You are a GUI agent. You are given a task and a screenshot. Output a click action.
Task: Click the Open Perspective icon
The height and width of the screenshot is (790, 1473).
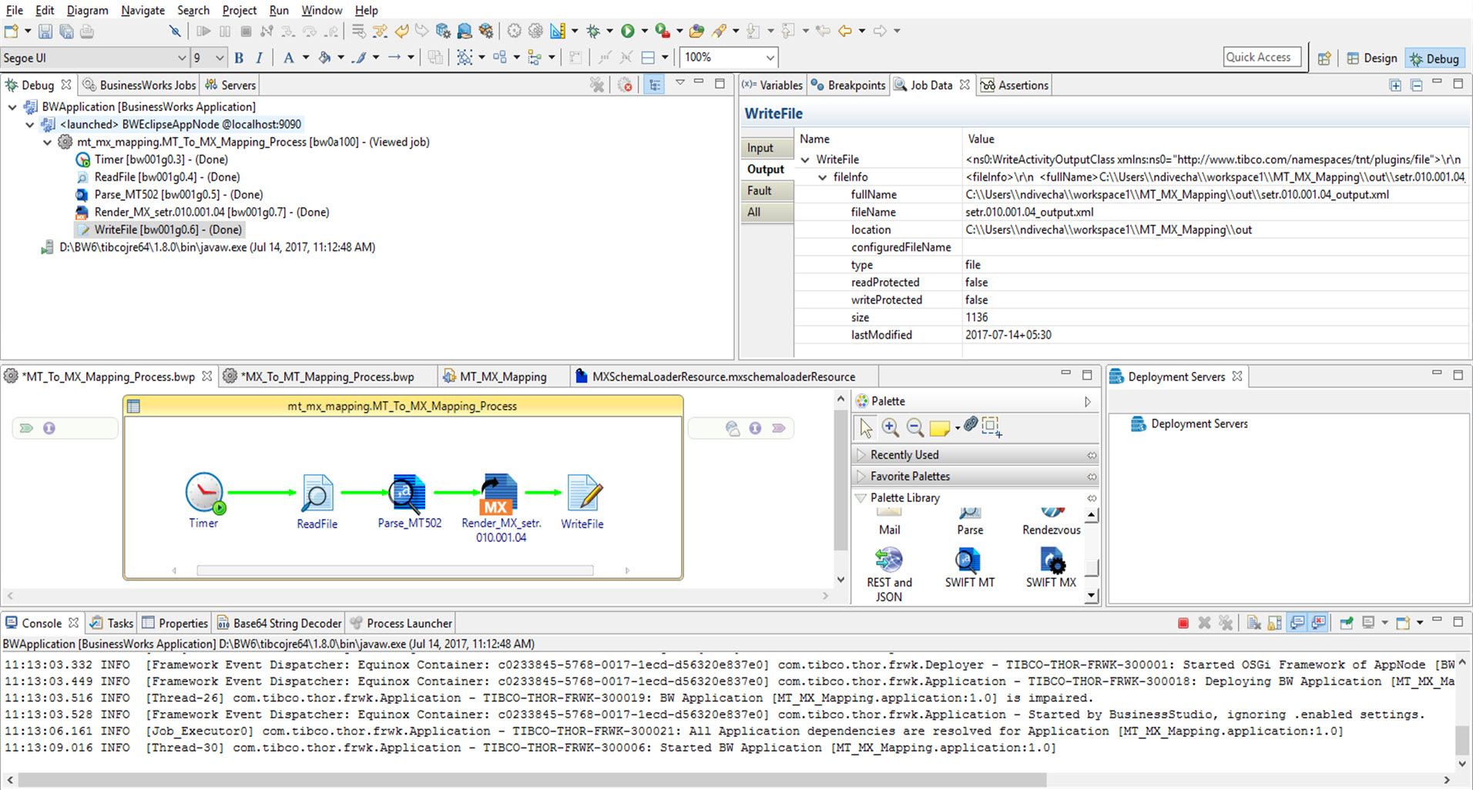1324,59
